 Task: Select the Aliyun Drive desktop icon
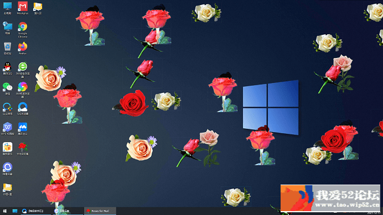point(7,169)
